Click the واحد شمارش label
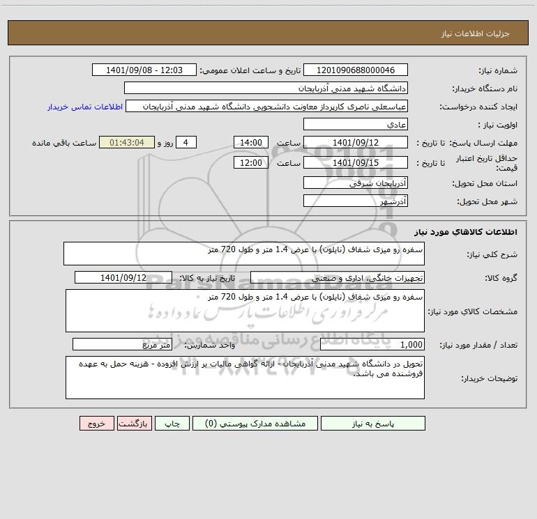This screenshot has height=519, width=537. 210,345
